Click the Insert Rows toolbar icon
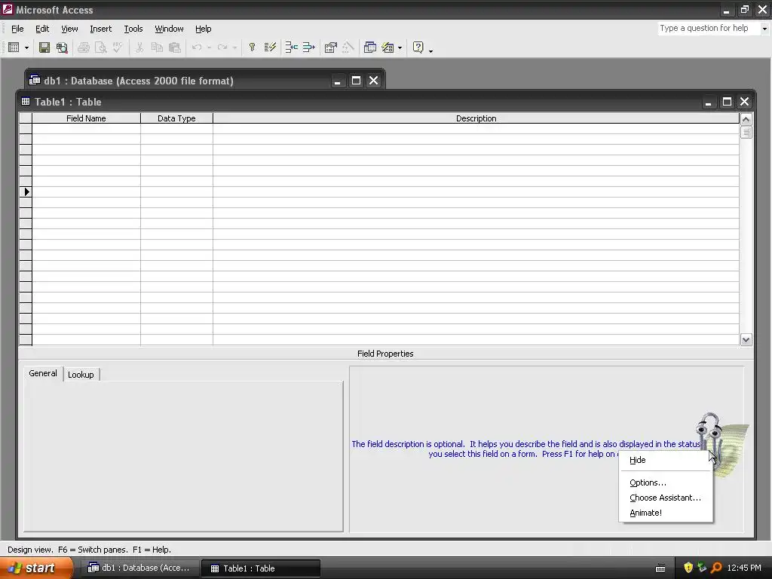 pyautogui.click(x=292, y=47)
